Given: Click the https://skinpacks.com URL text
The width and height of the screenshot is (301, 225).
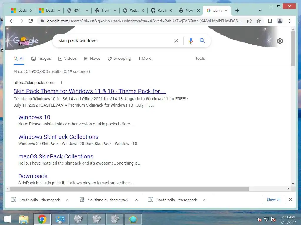Looking at the screenshot, I should coord(34,83).
